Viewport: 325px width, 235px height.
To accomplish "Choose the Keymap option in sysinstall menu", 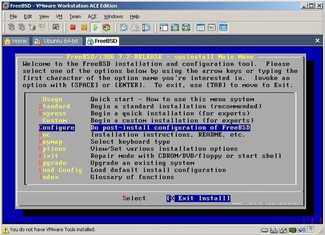I will click(51, 142).
